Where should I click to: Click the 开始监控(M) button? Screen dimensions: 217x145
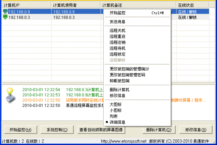[x=20, y=130]
